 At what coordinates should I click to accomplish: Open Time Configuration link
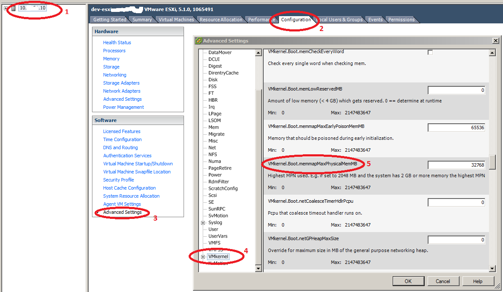click(x=122, y=139)
